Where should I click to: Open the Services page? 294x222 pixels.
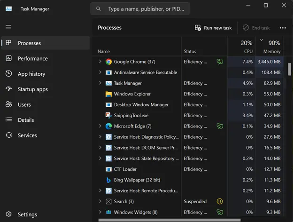tap(46, 135)
